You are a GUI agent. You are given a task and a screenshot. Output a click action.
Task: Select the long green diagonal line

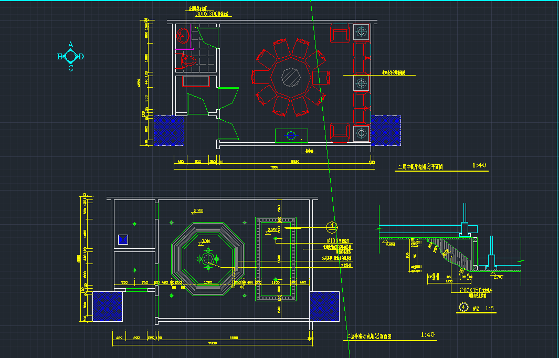pos(330,179)
